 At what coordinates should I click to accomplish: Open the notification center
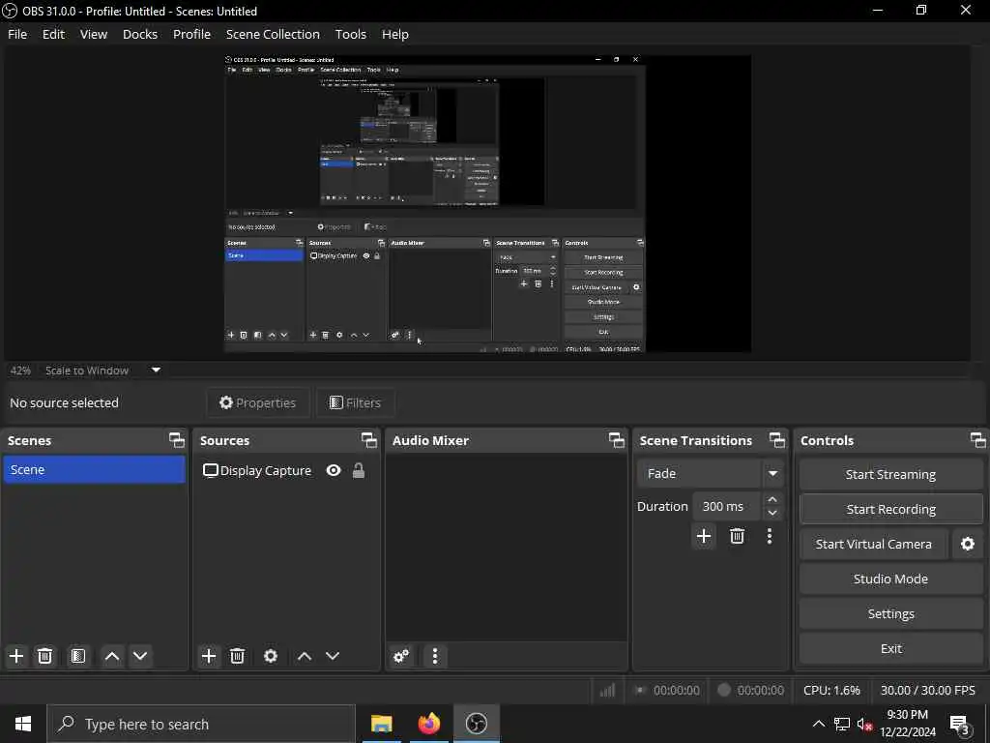coord(960,724)
